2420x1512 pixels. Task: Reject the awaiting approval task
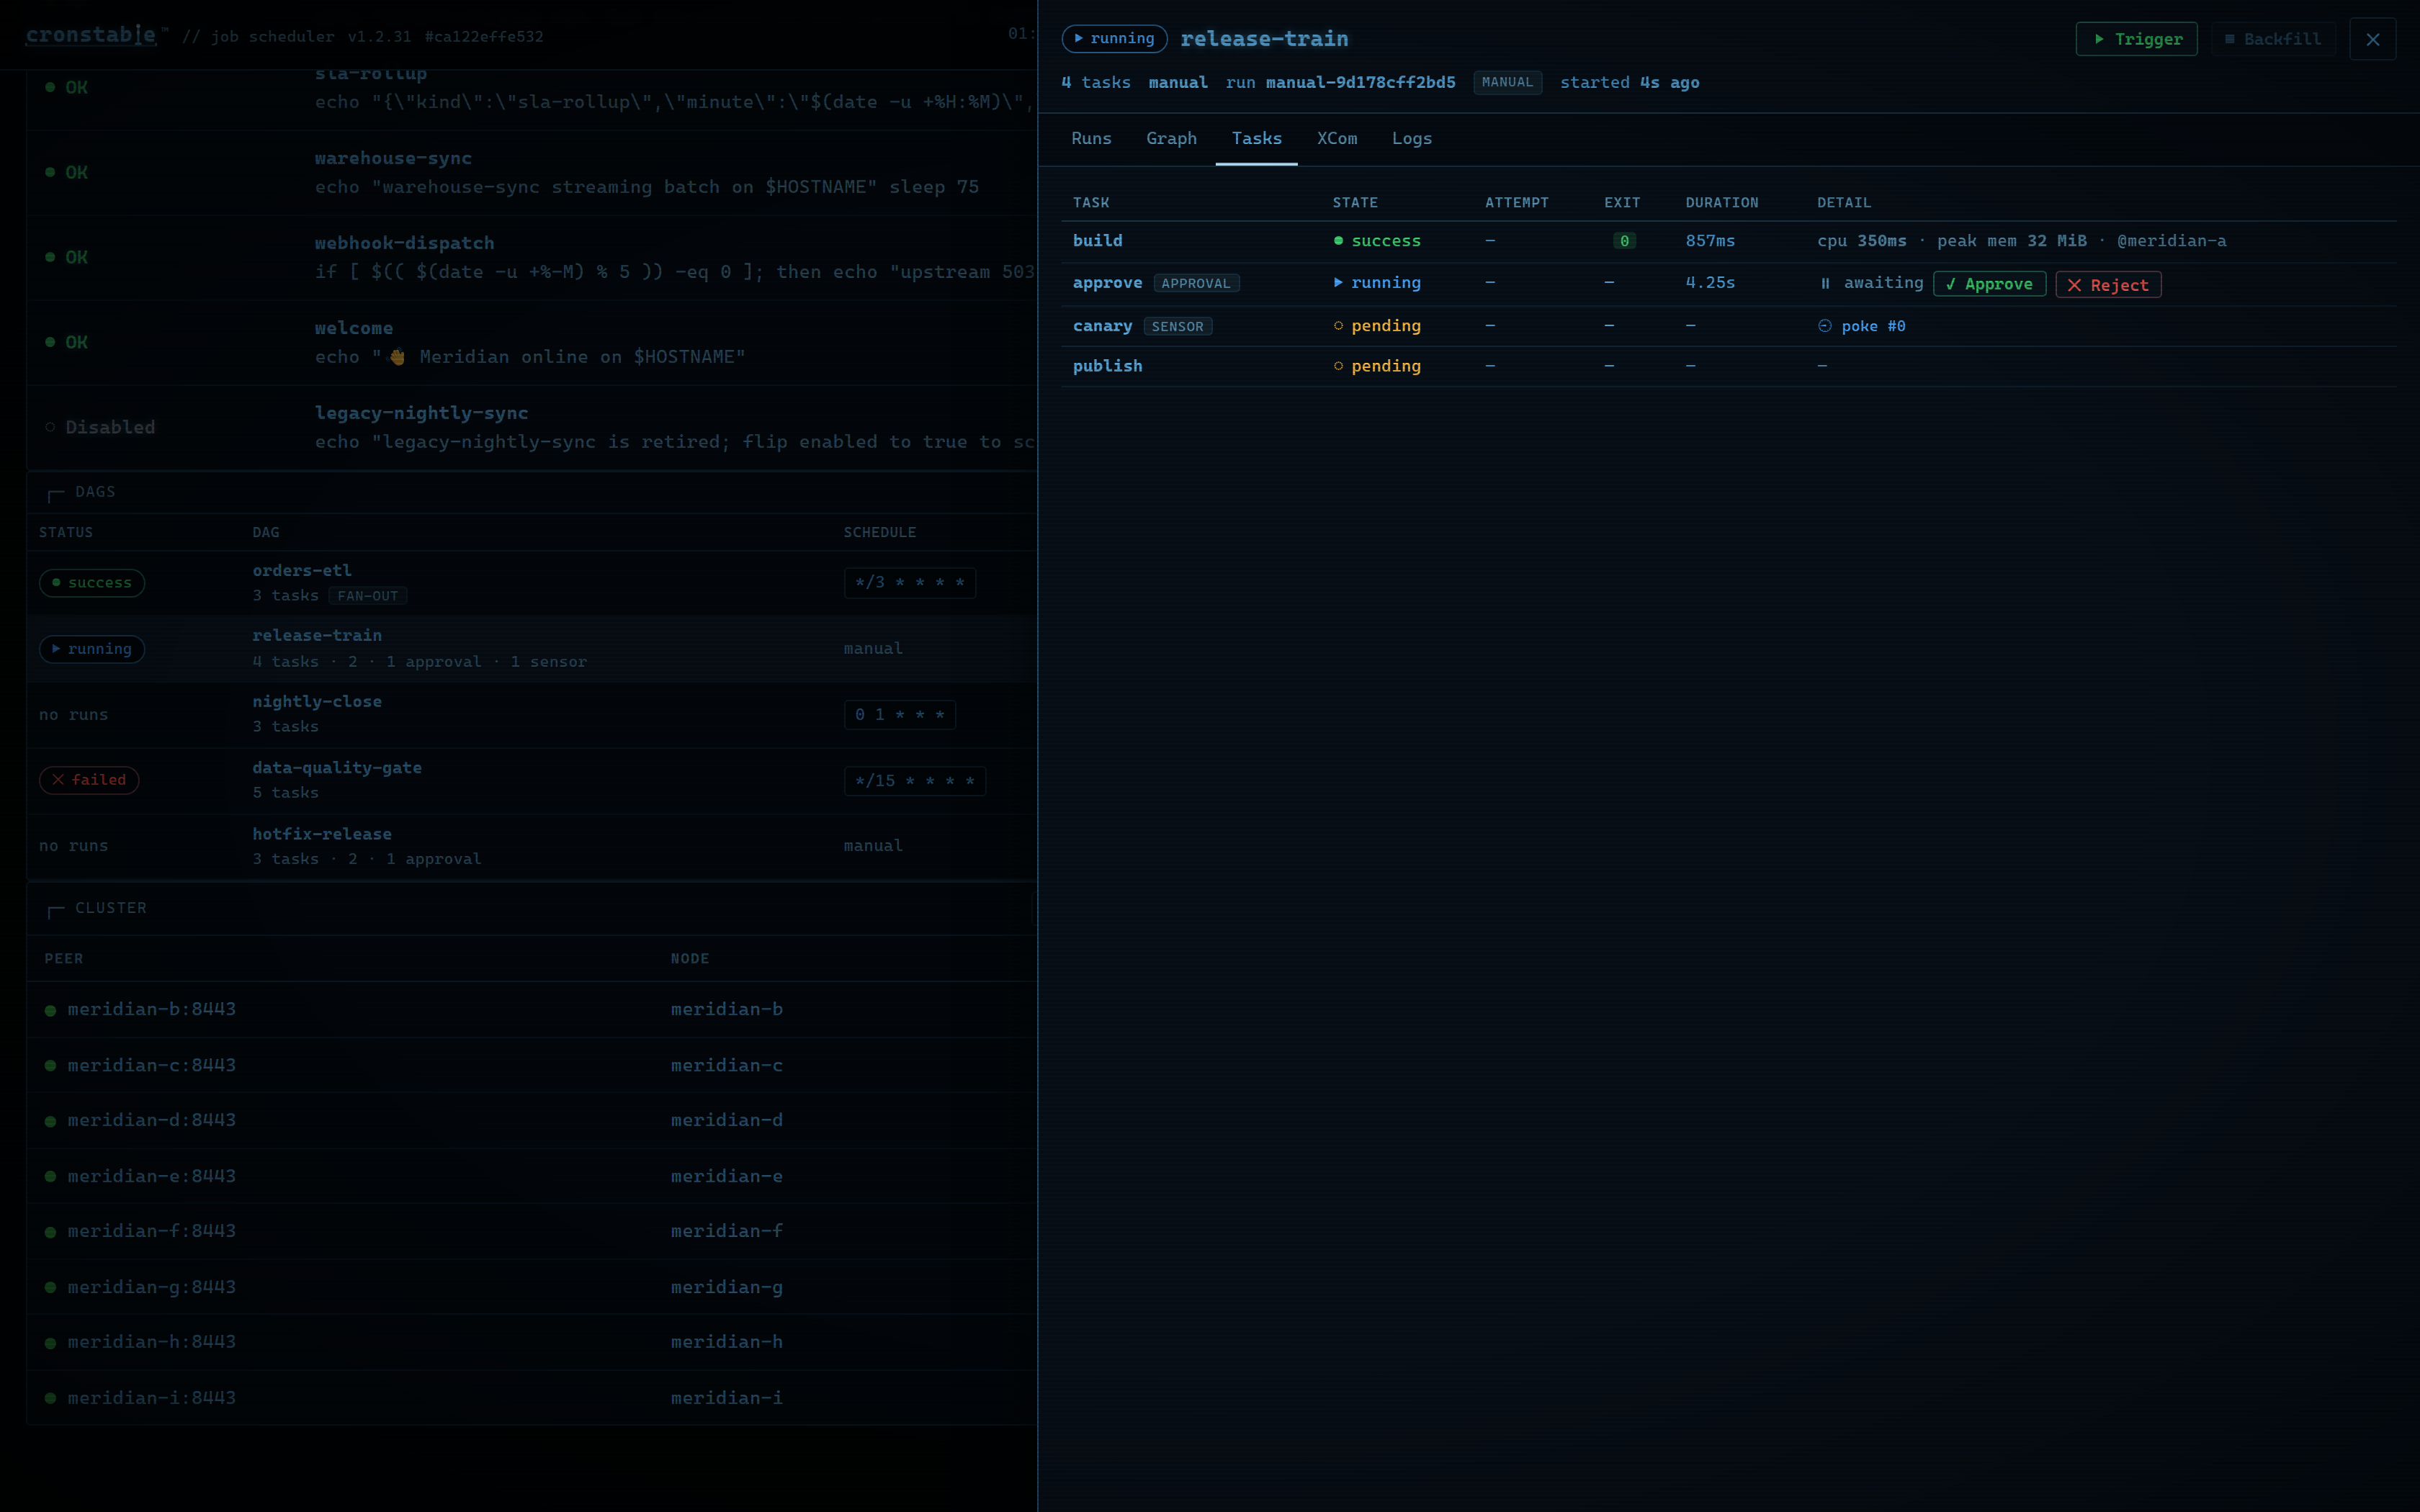click(2108, 285)
